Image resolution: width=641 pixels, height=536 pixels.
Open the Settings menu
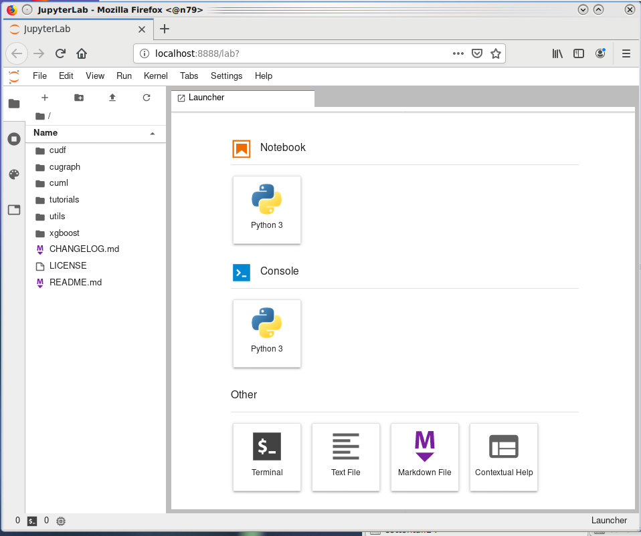pos(226,76)
